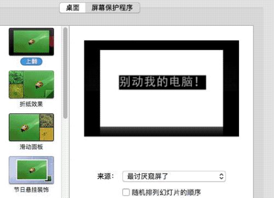Select the 上翻 screensaver thumbnail

click(31, 42)
